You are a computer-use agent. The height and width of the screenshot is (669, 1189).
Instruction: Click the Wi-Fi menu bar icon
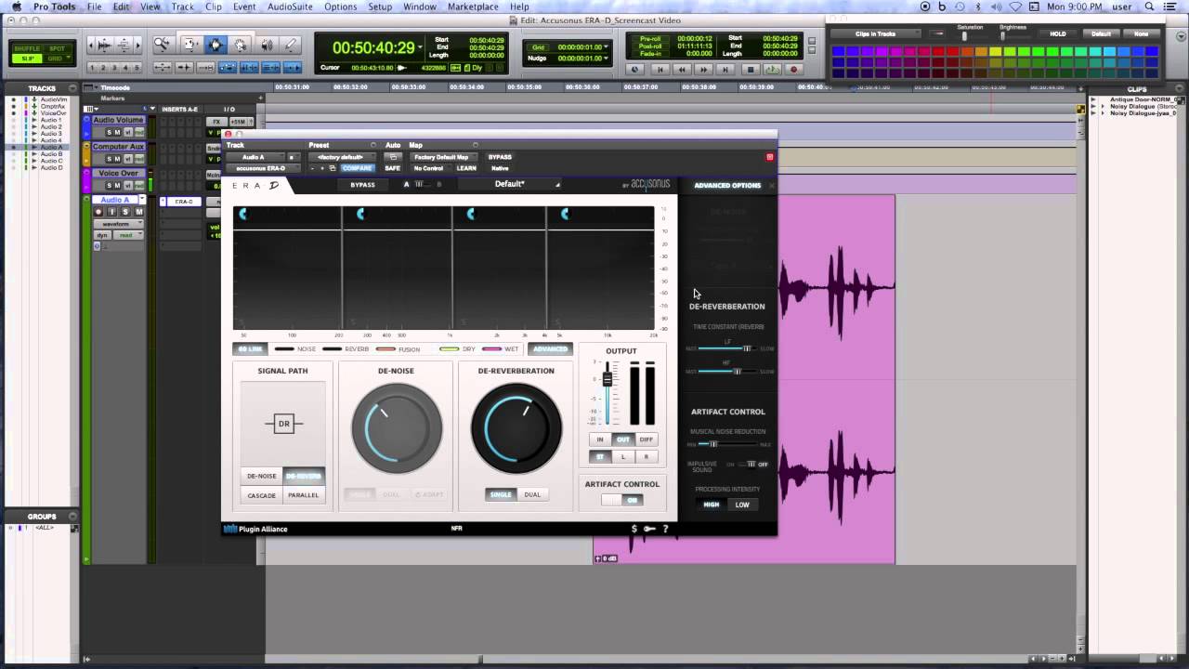pyautogui.click(x=1015, y=7)
